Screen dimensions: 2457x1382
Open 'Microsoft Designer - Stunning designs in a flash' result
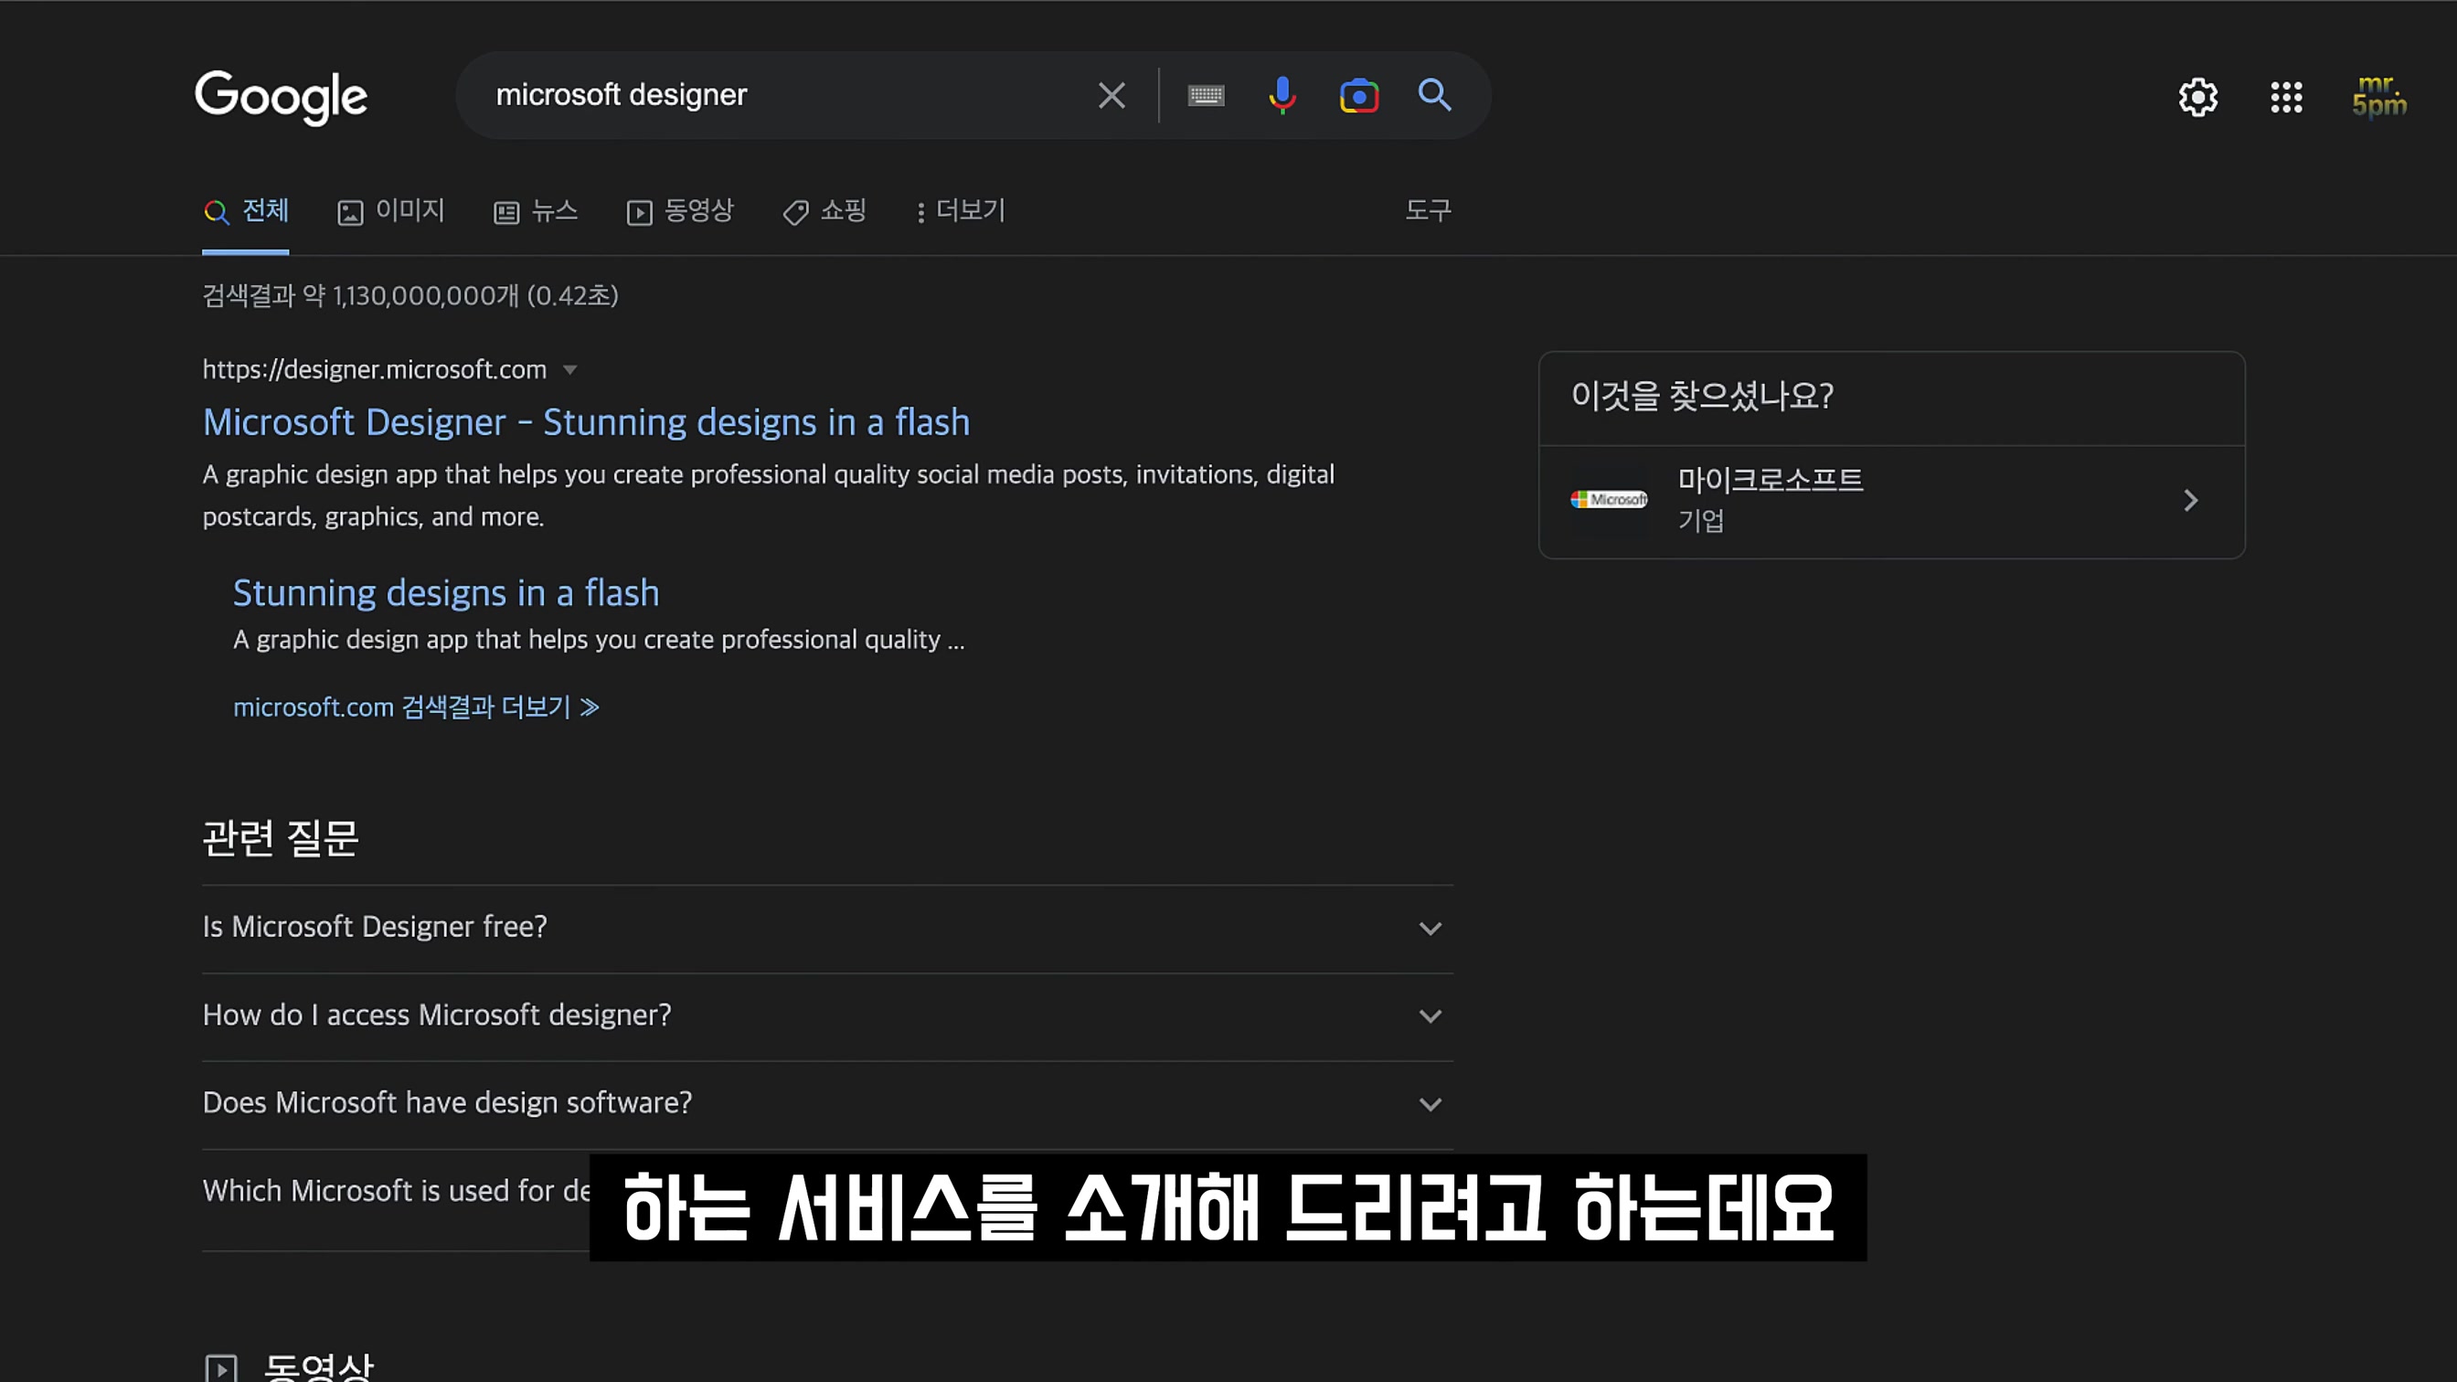(586, 422)
